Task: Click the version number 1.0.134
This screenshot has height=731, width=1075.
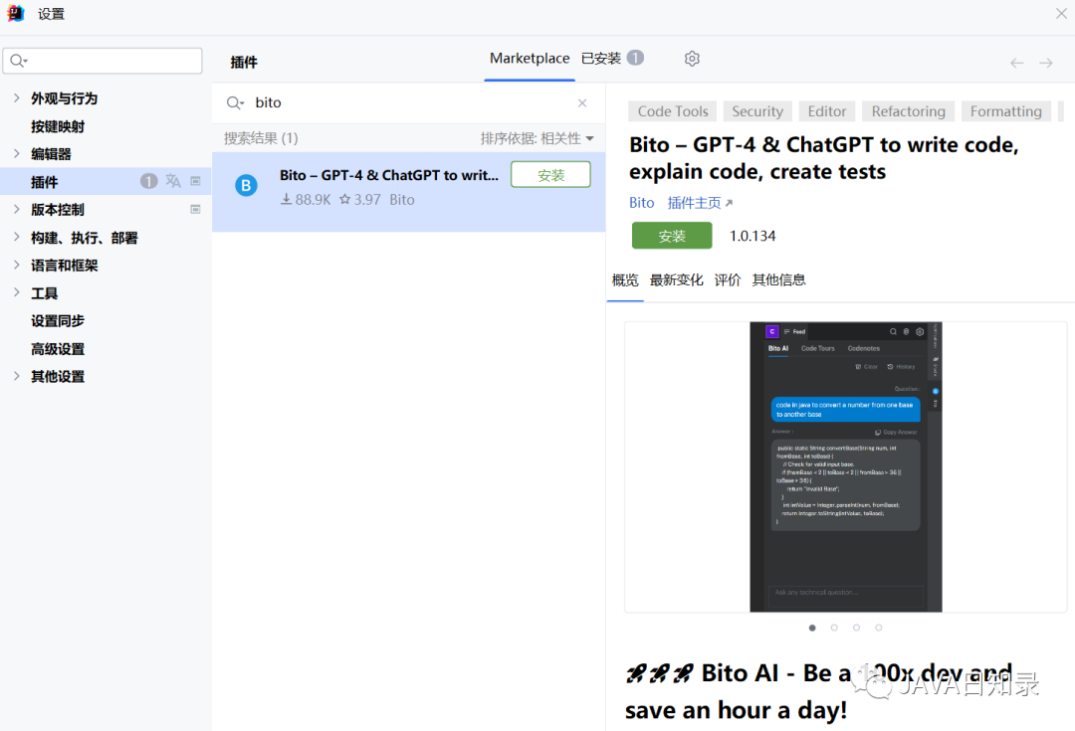Action: (752, 236)
